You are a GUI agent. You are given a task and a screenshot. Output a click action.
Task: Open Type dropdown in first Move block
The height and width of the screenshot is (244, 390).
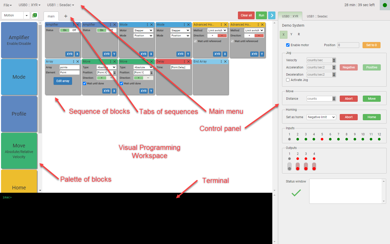pos(106,67)
